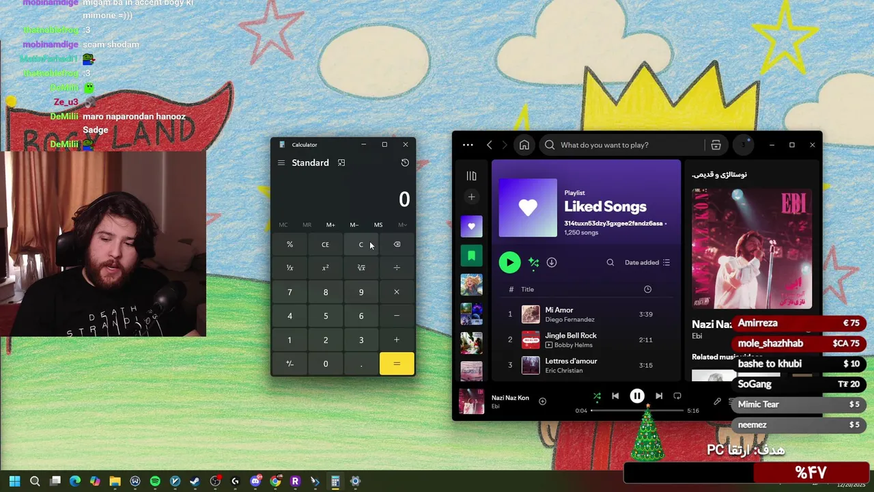Click the CE clear entry key
Viewport: 874px width, 492px height.
point(326,245)
